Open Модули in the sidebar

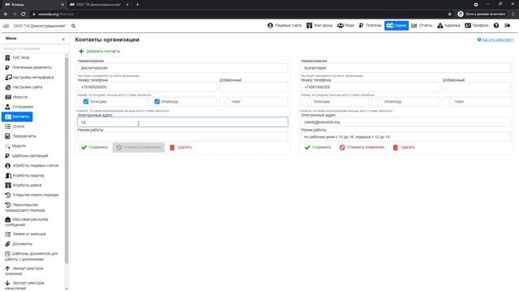[x=15, y=145]
